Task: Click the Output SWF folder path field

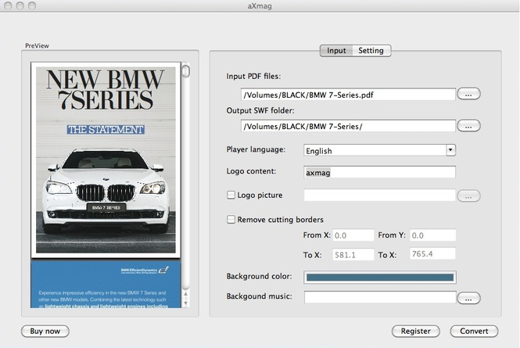Action: [348, 126]
